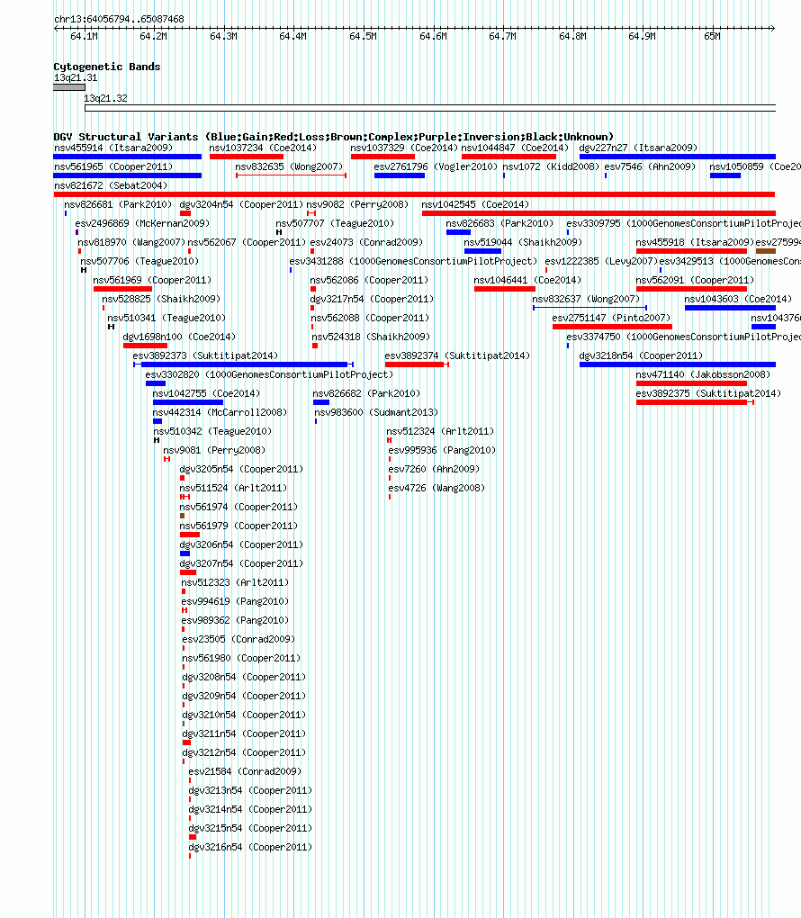Click the chr13:64056794..65087468 coordinate text
801x918 pixels.
pyautogui.click(x=119, y=19)
